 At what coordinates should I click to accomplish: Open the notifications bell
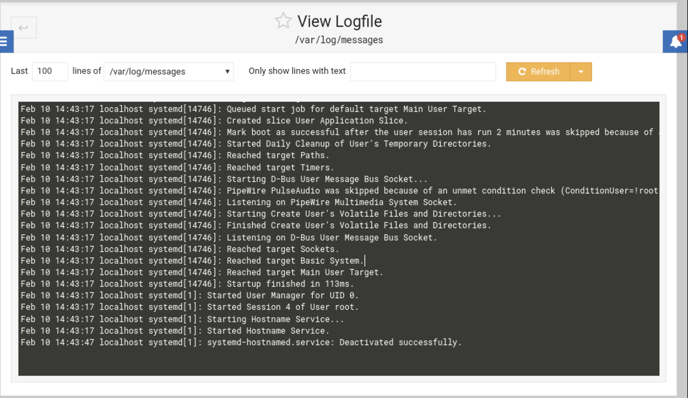pos(675,42)
